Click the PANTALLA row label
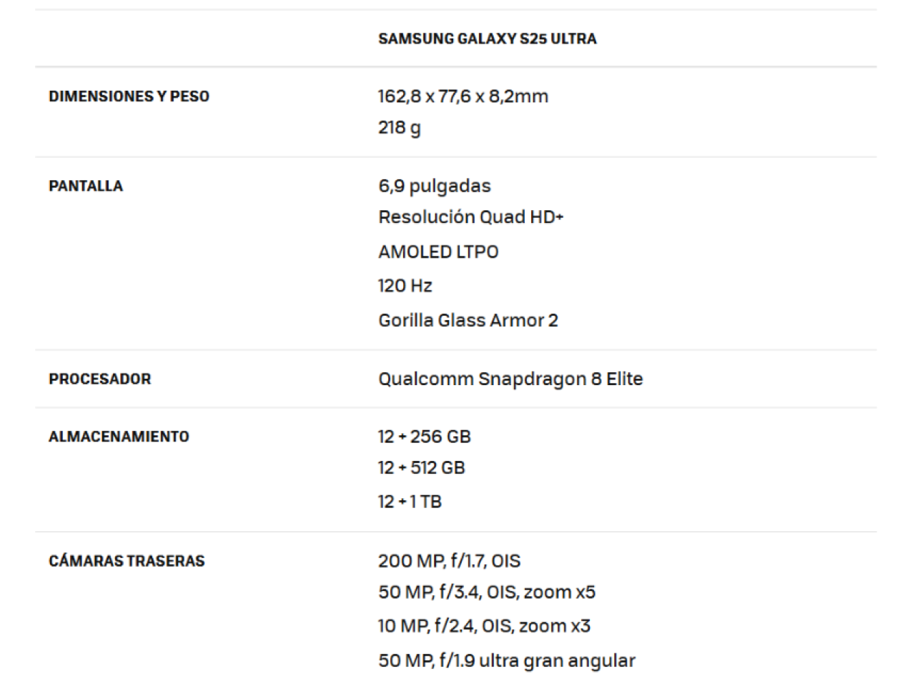This screenshot has height=686, width=915. [x=86, y=186]
